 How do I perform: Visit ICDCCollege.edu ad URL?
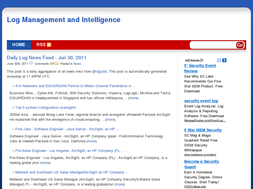tap(195, 187)
